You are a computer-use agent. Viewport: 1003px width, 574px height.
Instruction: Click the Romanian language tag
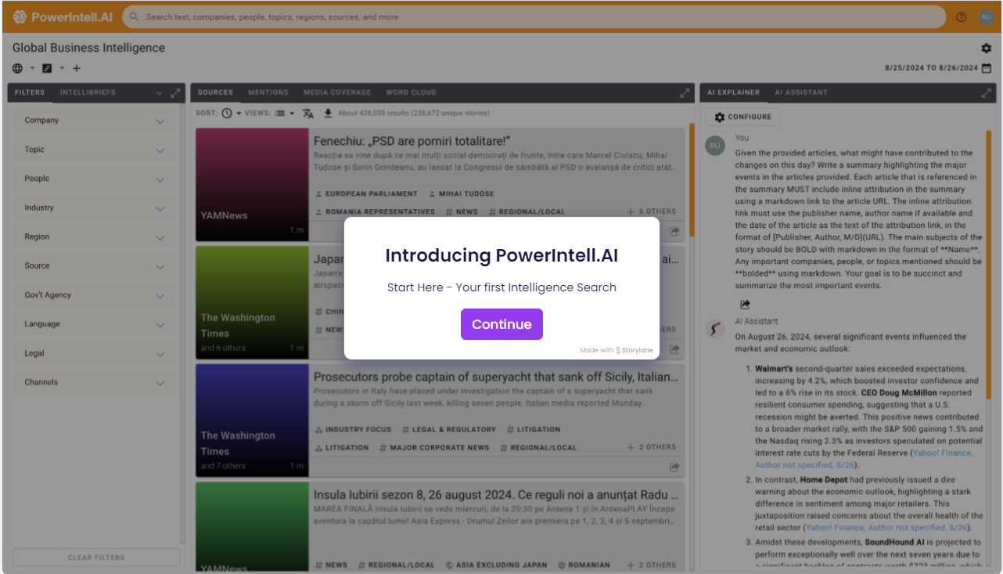[x=584, y=565]
